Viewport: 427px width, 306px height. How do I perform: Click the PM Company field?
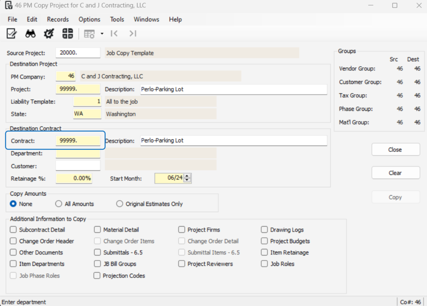(66, 76)
